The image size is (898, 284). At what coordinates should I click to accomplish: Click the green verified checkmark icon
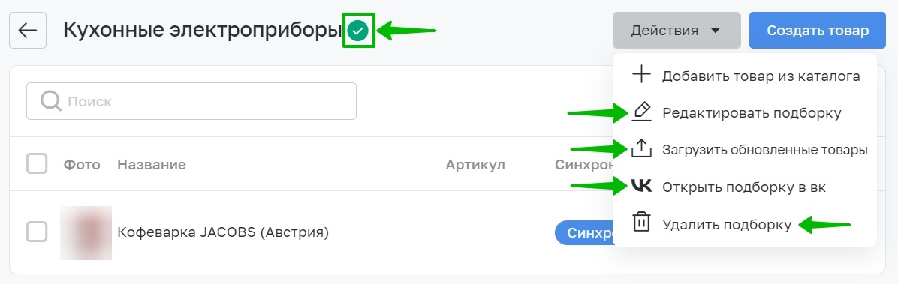point(358,31)
